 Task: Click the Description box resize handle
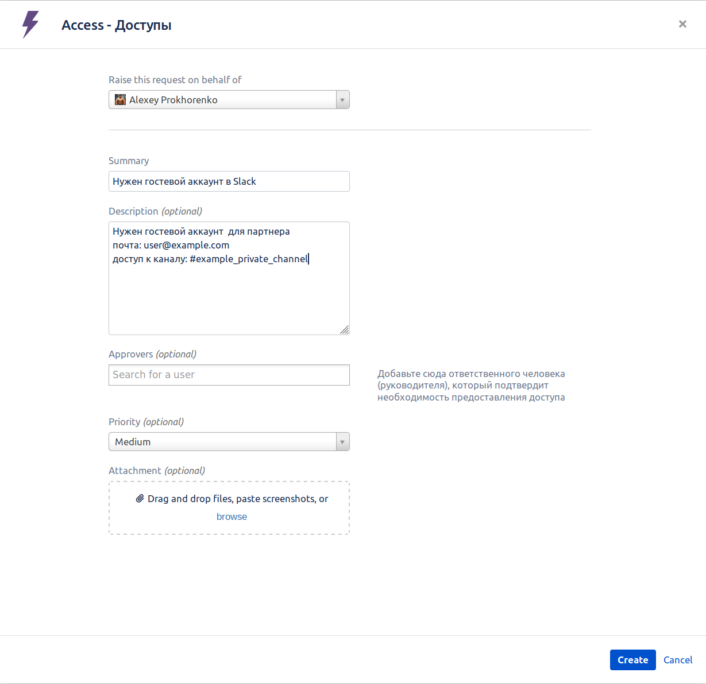[x=344, y=329]
